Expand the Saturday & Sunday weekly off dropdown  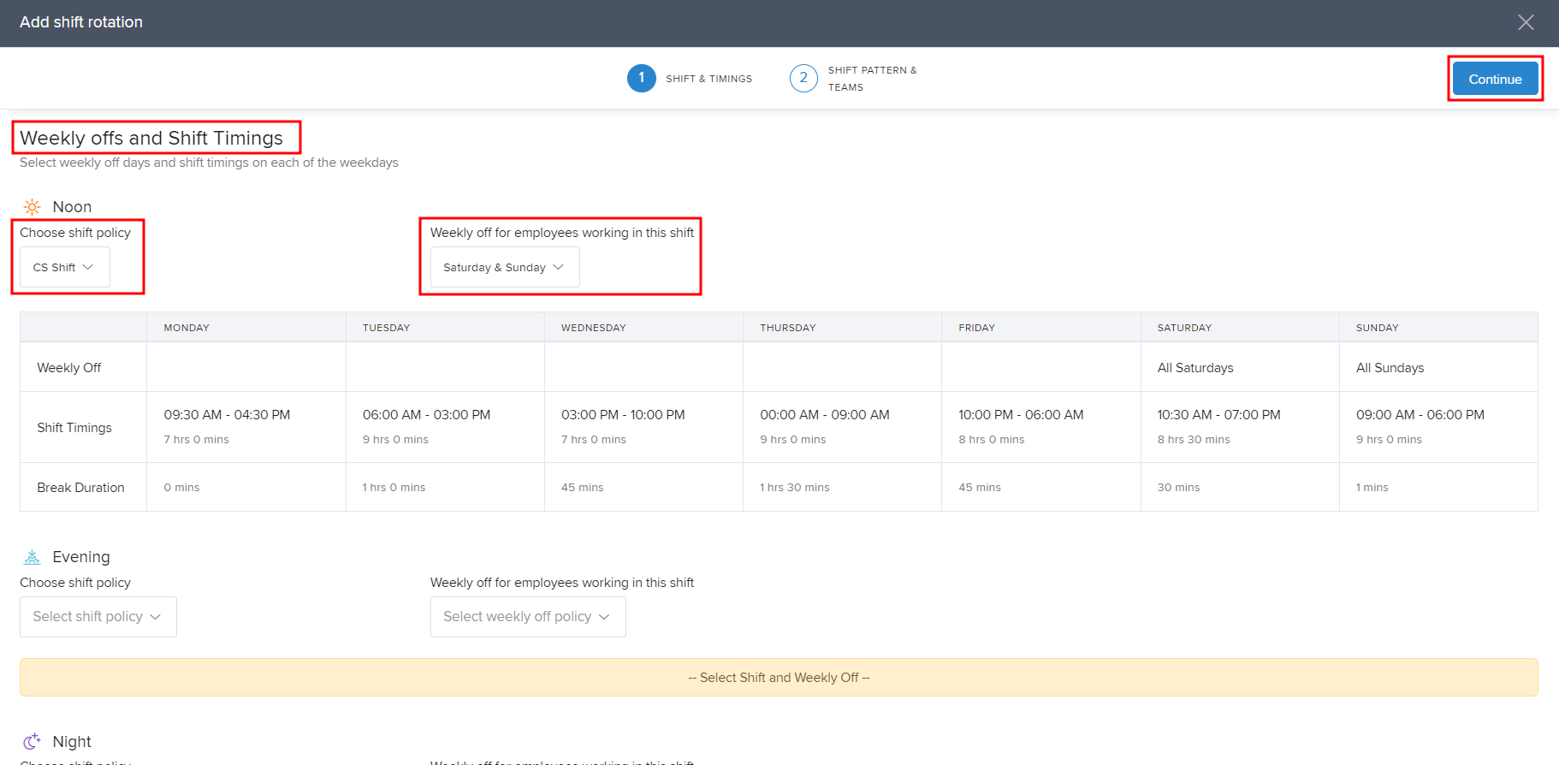click(x=504, y=267)
